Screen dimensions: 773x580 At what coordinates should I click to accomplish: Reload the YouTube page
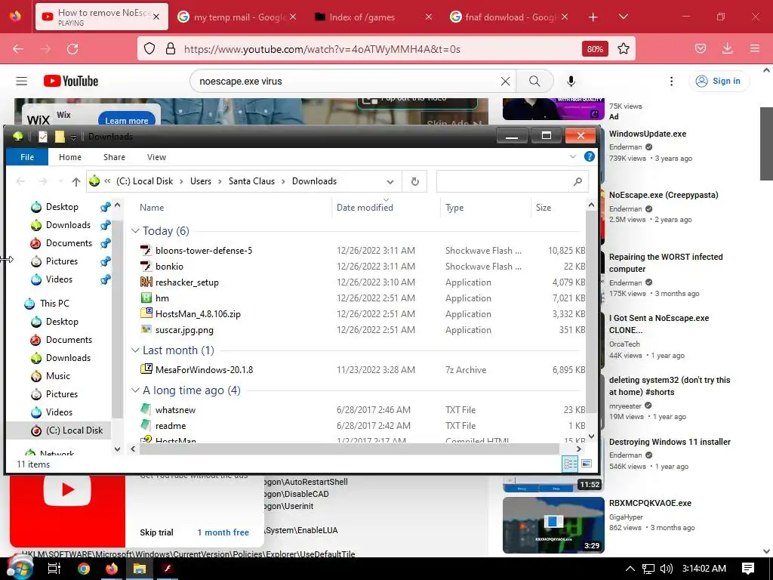[x=72, y=49]
